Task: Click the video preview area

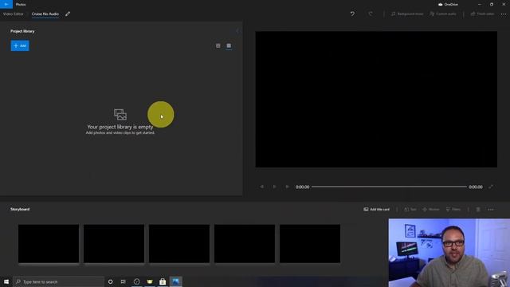Action: tap(376, 99)
